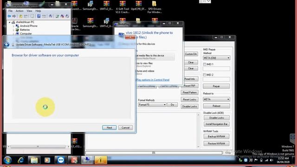Click the Reboot button
This screenshot has height=167, width=297.
217,106
